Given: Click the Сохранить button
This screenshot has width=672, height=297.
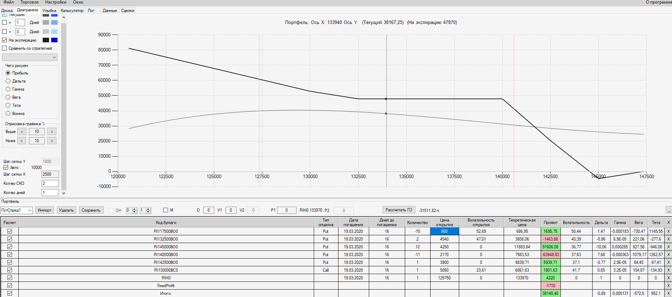Looking at the screenshot, I should (x=91, y=210).
